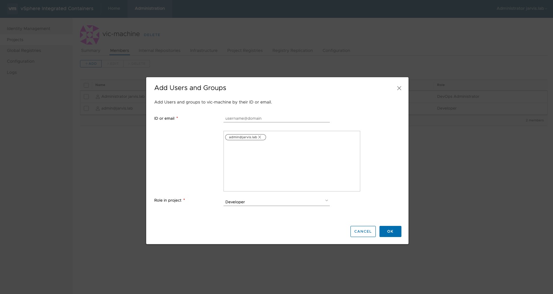Click the EDIT members button
Viewport: 553px width, 294px height.
coord(112,64)
